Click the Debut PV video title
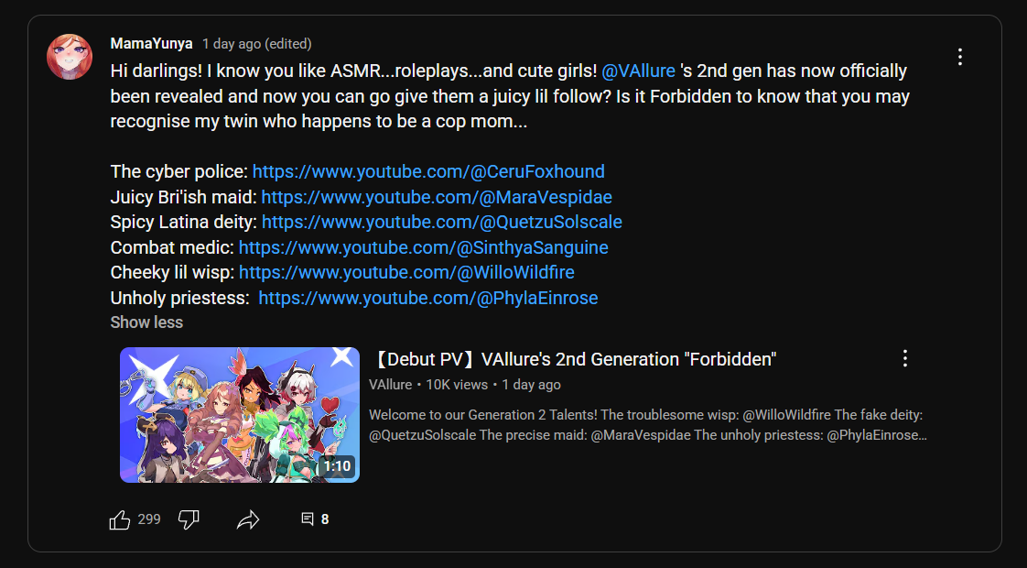The image size is (1027, 568). point(575,359)
